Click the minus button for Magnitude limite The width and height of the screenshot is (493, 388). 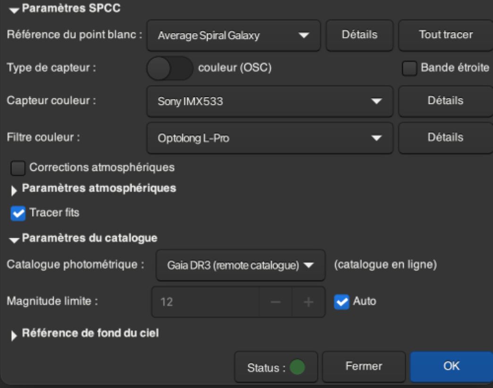(x=276, y=302)
